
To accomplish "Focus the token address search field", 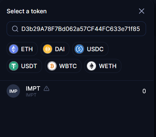I will [76, 29].
